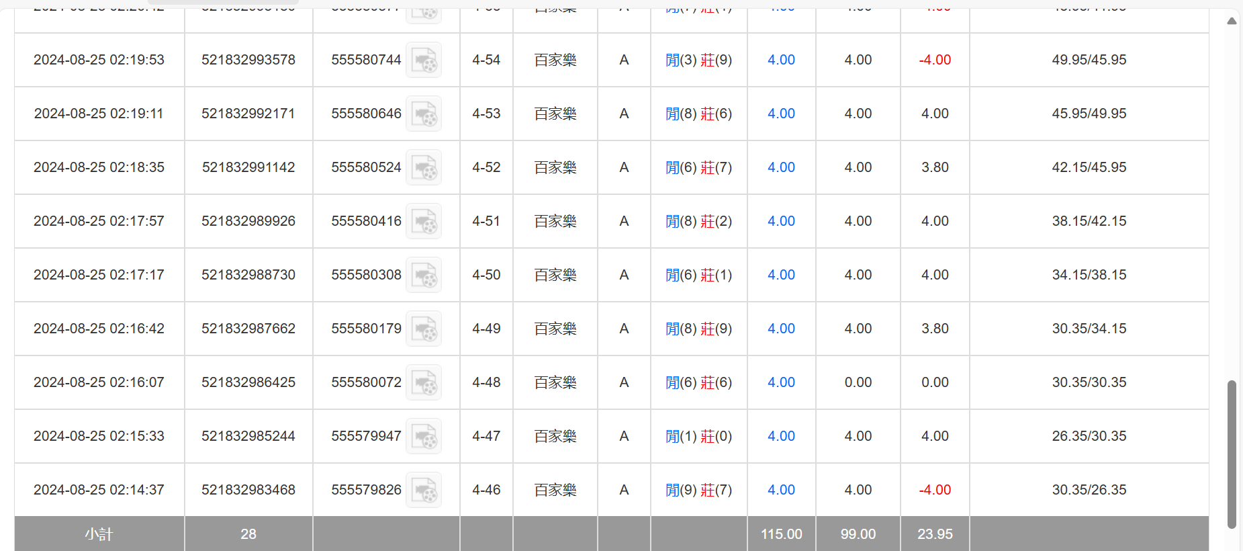Click order number 521832985244

[248, 436]
